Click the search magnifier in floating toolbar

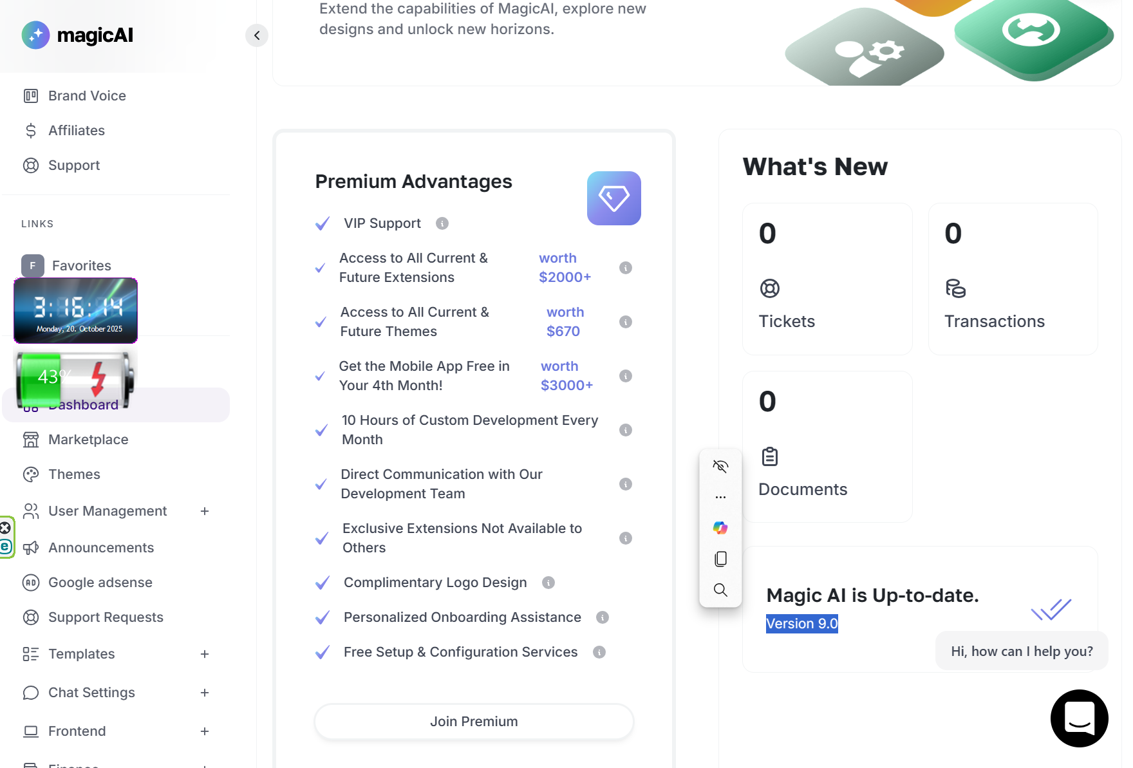pyautogui.click(x=720, y=590)
